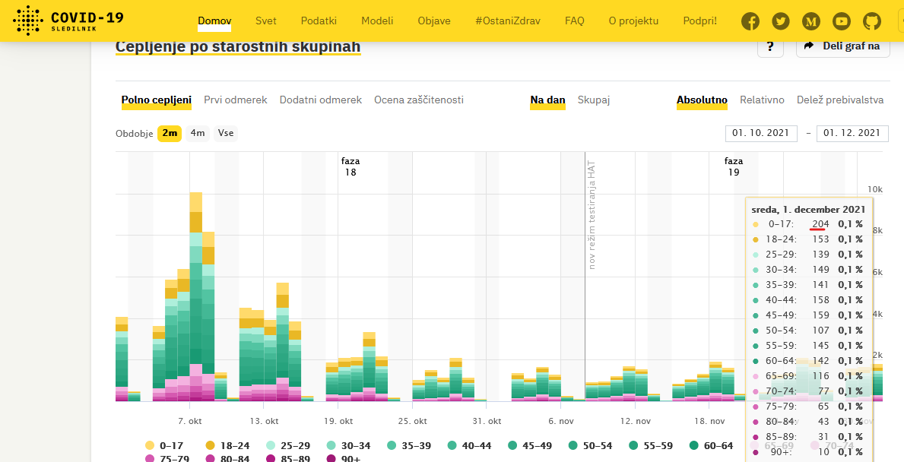Select the Na dan display mode
The height and width of the screenshot is (462, 904).
click(x=547, y=100)
